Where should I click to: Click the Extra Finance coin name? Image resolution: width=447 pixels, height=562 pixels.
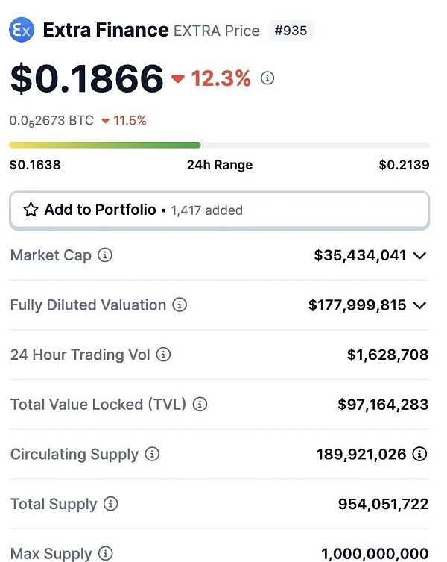tap(106, 31)
